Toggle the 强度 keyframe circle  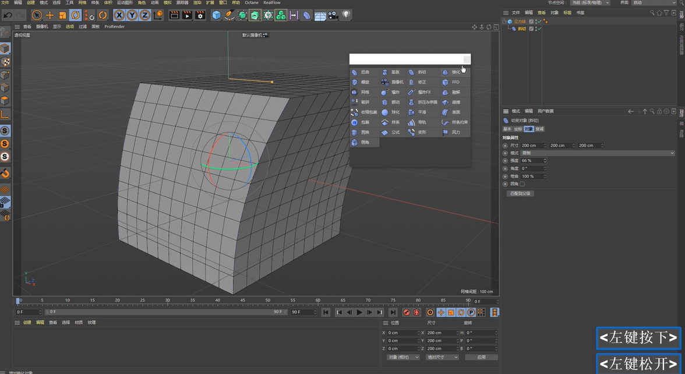[506, 161]
